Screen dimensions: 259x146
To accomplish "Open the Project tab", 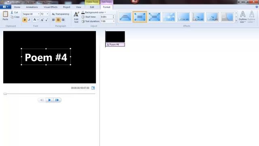I will [x=66, y=7].
